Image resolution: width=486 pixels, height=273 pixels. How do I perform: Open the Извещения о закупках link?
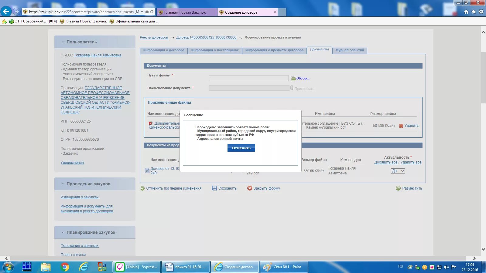80,197
